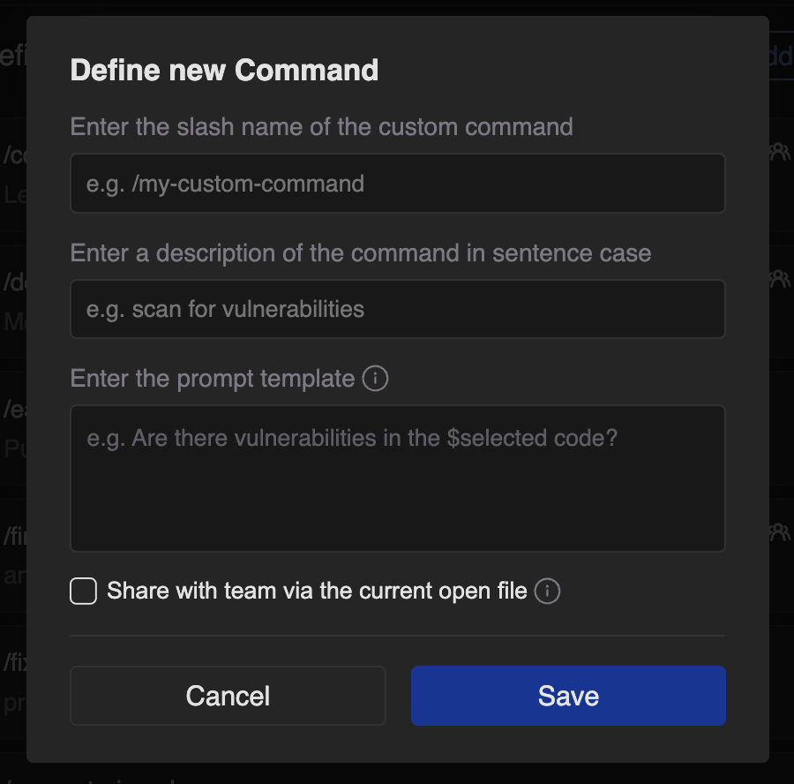Viewport: 794px width, 784px height.
Task: Select the /e command entry behind the dialog
Action: tap(14, 411)
